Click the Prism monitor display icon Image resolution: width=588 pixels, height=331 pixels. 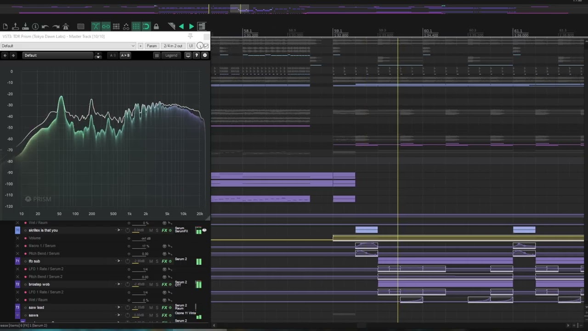click(188, 56)
